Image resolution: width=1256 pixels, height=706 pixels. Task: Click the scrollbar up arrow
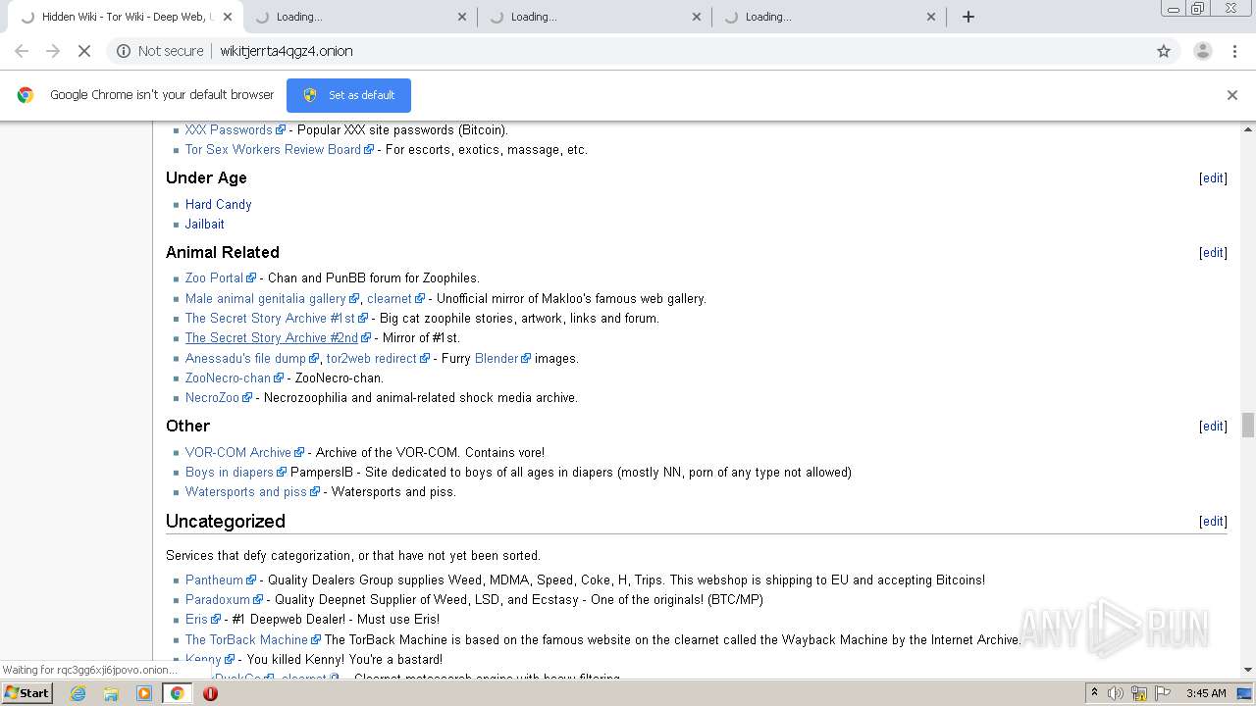pos(1248,129)
